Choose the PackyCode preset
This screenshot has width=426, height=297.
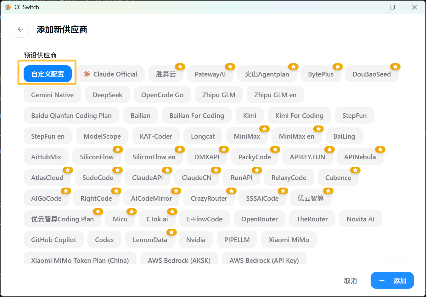click(x=255, y=157)
